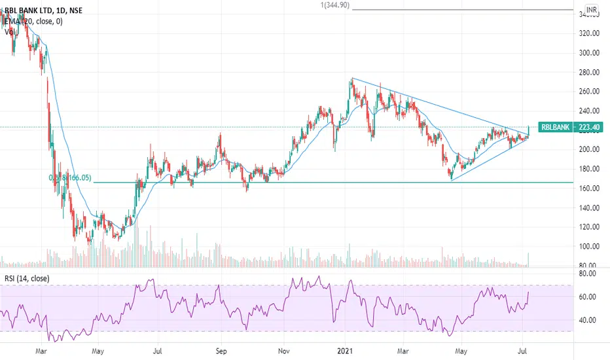Click the Mar label after 2021 on time axis
610x360 pixels.
(x=403, y=351)
